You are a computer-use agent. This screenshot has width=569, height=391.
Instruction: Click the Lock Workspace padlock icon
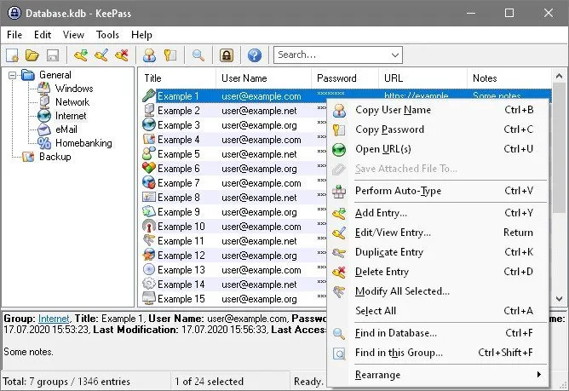click(x=227, y=55)
